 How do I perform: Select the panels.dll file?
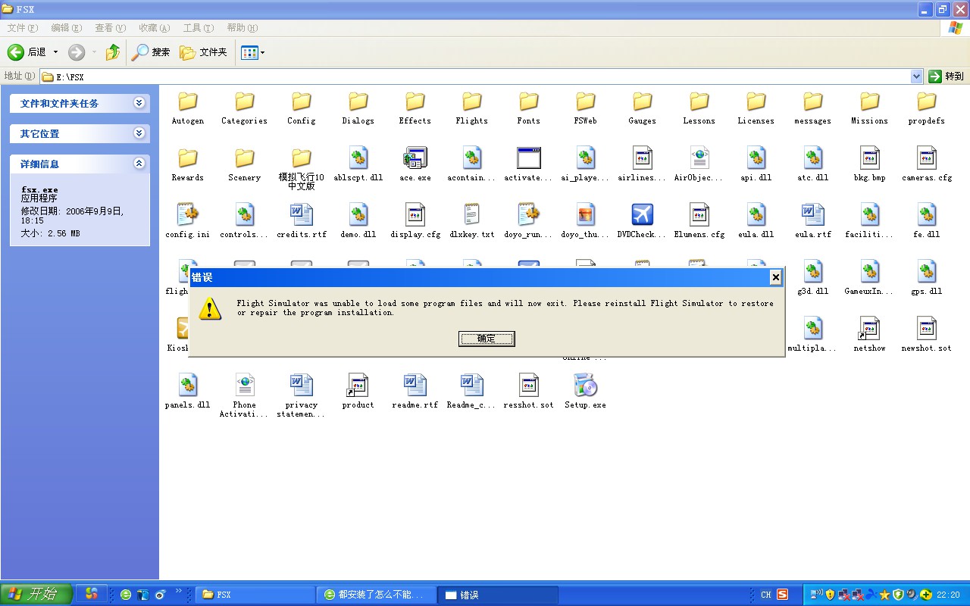[x=187, y=392]
